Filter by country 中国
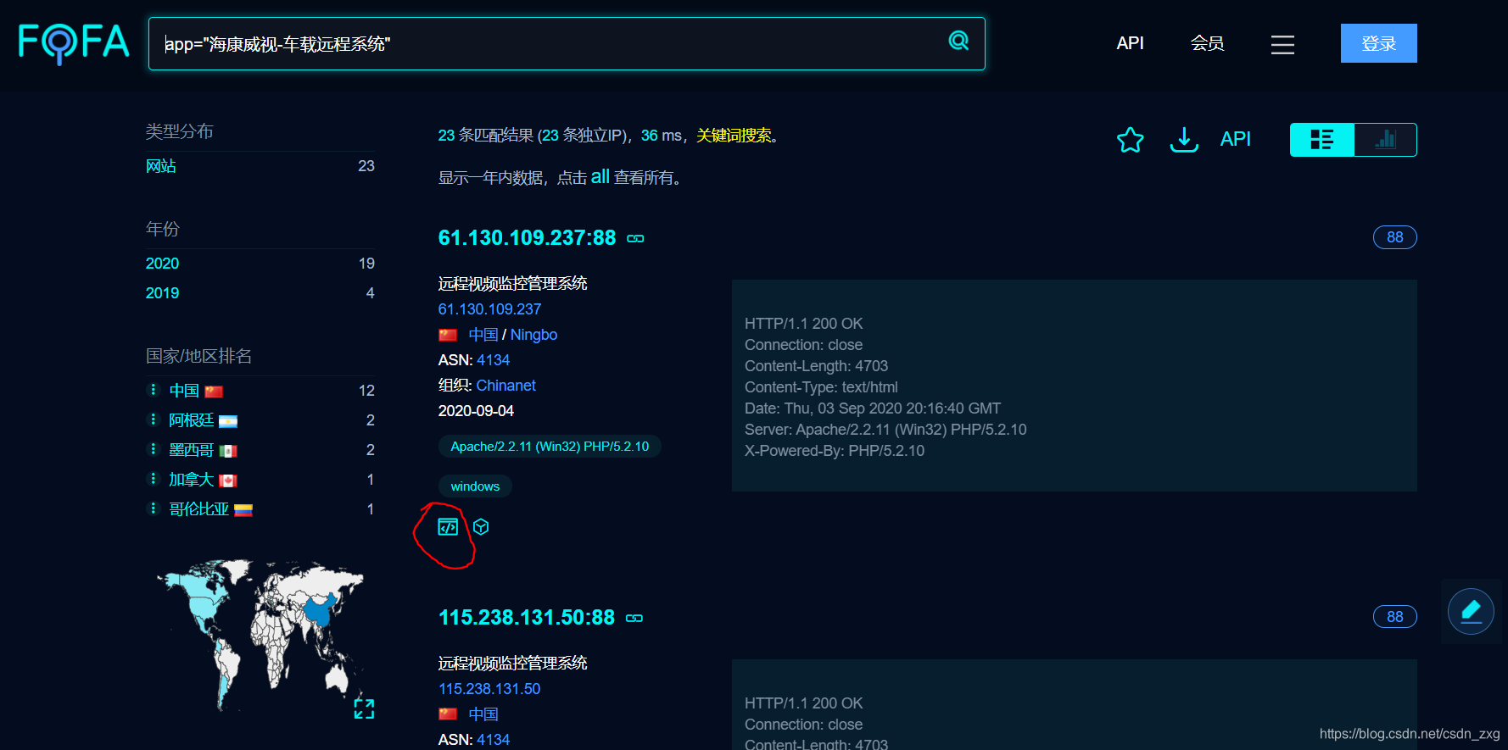Viewport: 1508px width, 750px height. [x=184, y=391]
